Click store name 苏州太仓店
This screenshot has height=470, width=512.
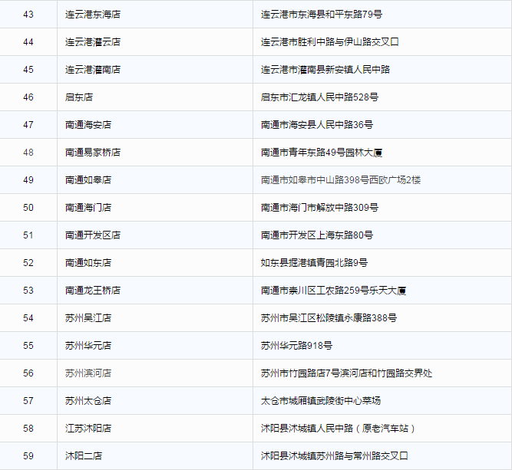pyautogui.click(x=88, y=401)
